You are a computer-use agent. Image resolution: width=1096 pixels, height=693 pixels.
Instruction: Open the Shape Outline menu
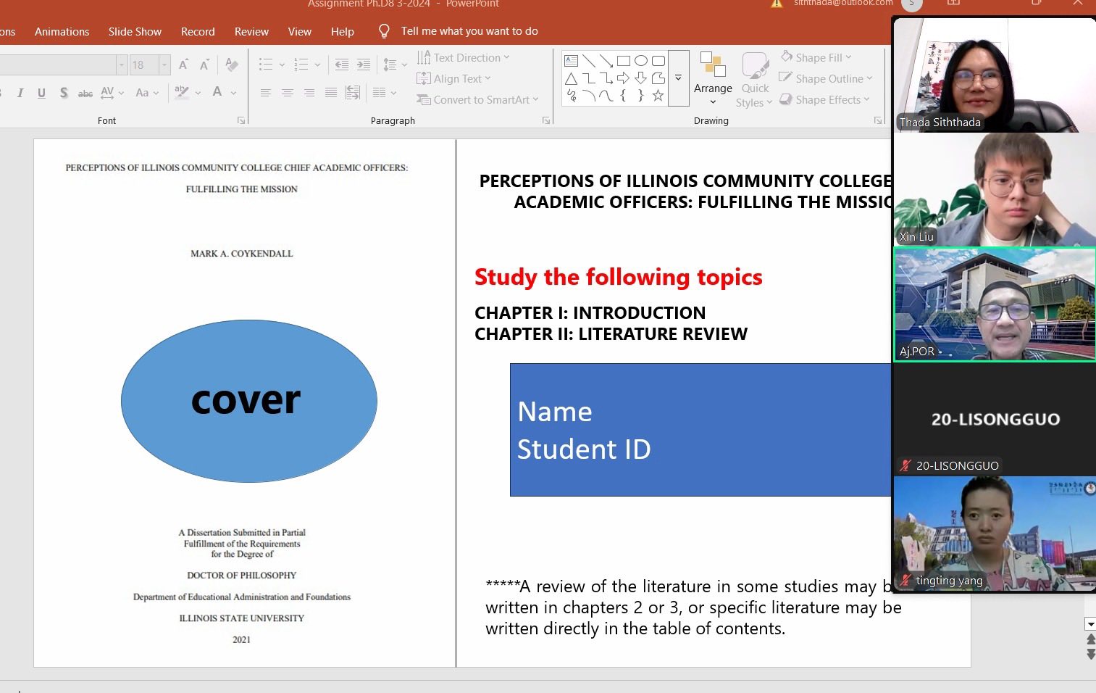click(826, 78)
